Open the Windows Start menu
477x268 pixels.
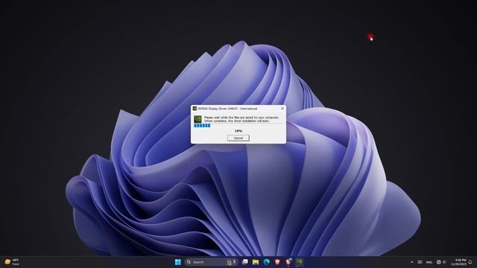178,262
